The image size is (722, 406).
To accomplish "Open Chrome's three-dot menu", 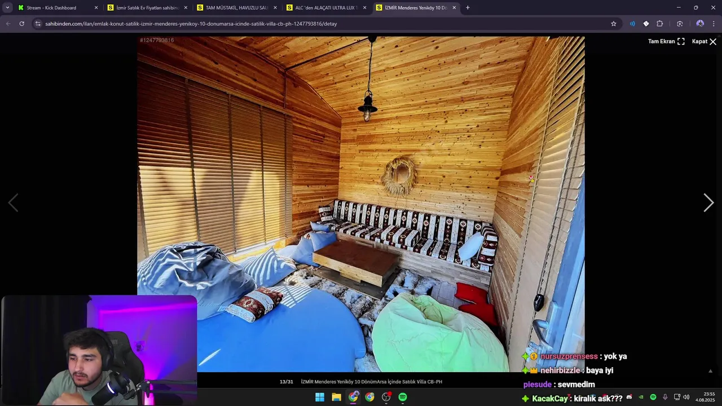I will pos(714,24).
